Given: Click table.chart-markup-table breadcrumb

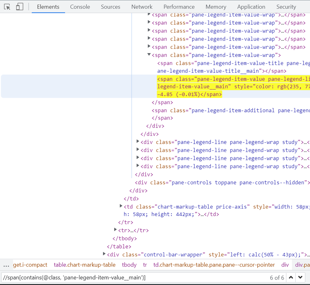Looking at the screenshot, I should [x=85, y=265].
